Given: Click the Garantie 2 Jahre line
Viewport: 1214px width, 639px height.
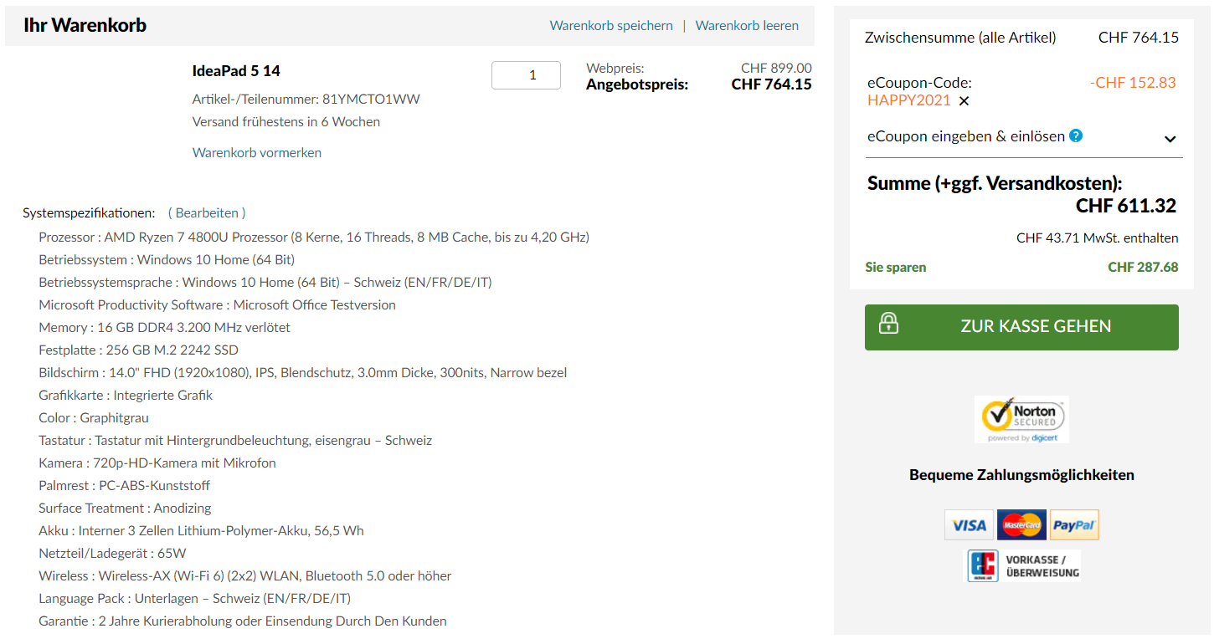Looking at the screenshot, I should 243,621.
